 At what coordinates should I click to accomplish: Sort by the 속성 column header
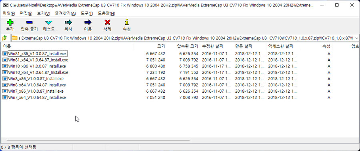[x=316, y=46]
